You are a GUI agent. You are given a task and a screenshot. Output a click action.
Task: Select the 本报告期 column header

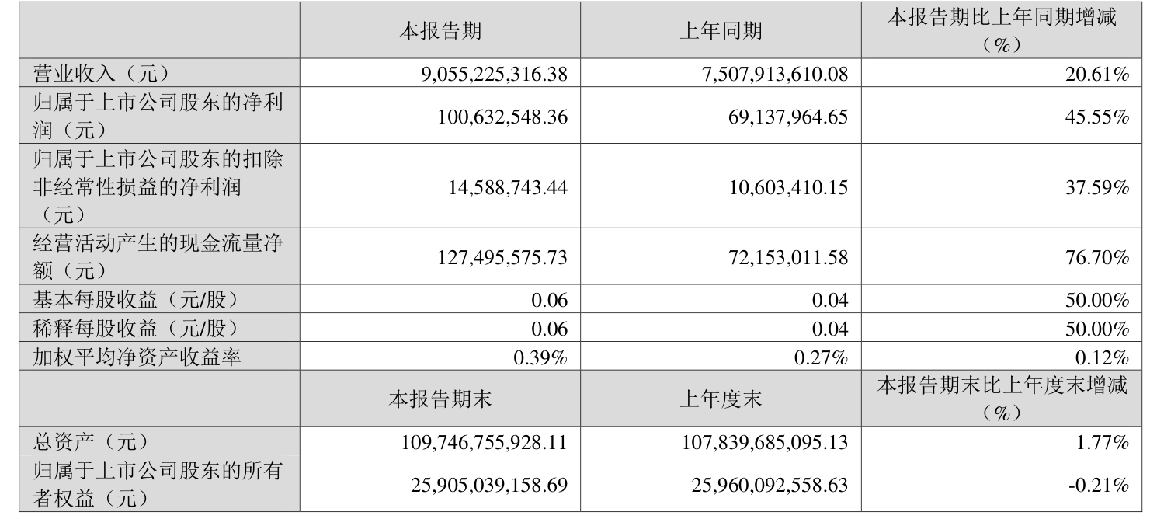tap(440, 31)
